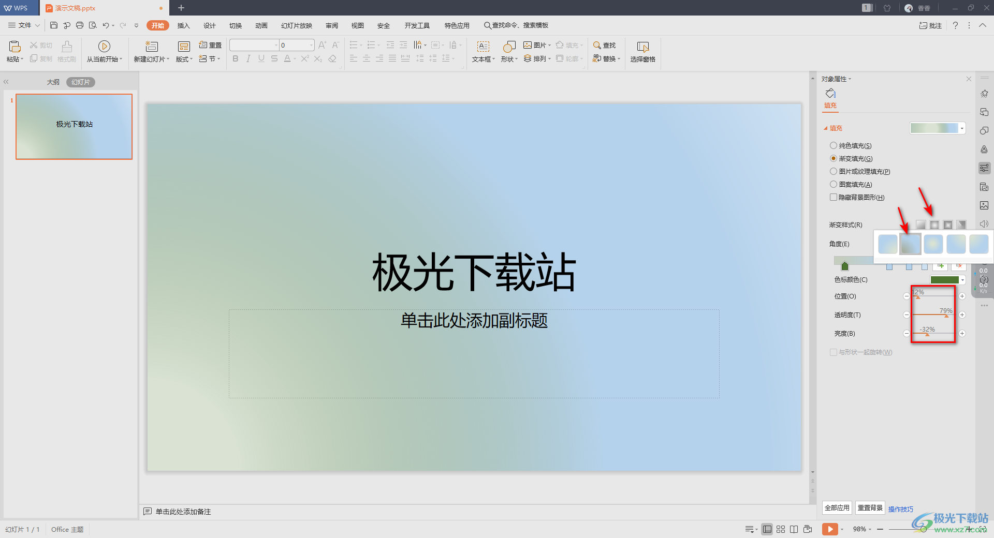Switch to the Slides (幻灯片) pane
The height and width of the screenshot is (538, 994).
click(81, 82)
